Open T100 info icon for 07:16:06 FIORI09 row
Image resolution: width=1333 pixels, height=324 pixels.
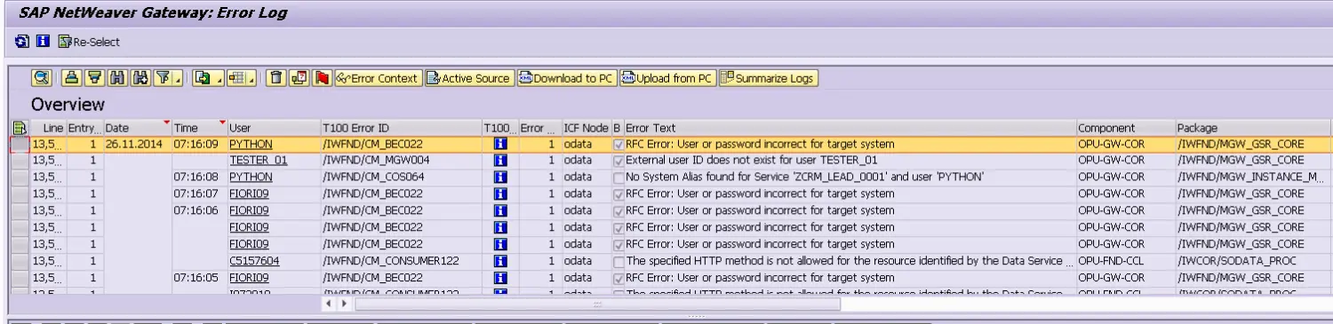coord(499,210)
